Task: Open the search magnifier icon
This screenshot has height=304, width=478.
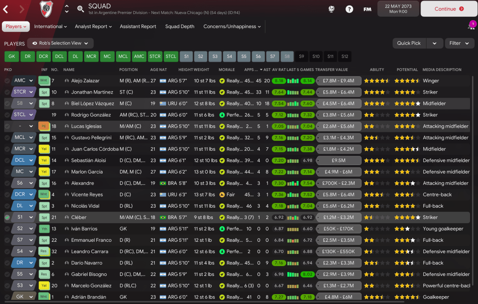Action: coord(80,9)
